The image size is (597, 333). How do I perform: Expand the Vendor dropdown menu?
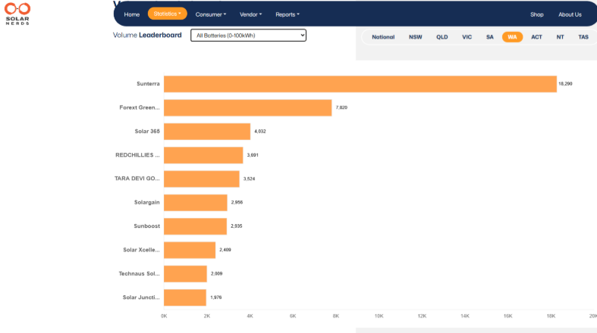250,14
